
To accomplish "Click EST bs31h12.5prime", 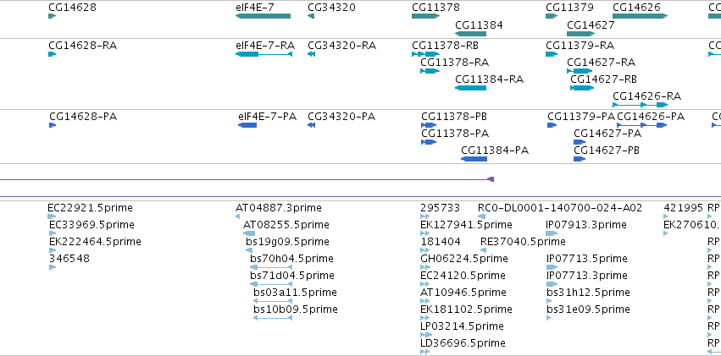I will 588,293.
